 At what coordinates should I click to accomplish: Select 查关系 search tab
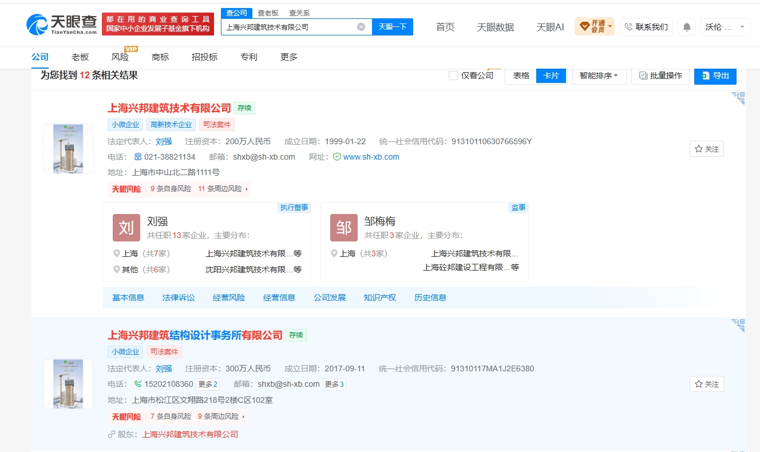coord(299,13)
